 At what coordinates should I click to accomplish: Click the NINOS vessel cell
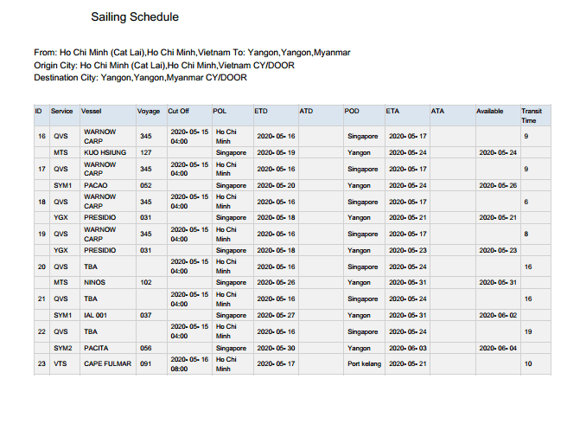[x=95, y=282]
